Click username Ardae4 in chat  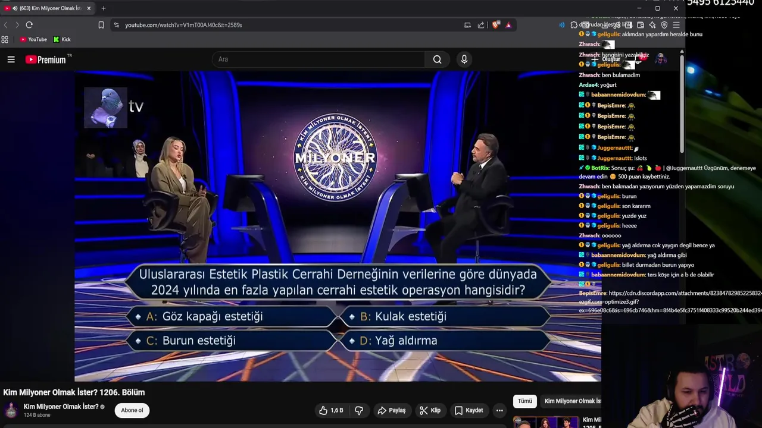[588, 85]
